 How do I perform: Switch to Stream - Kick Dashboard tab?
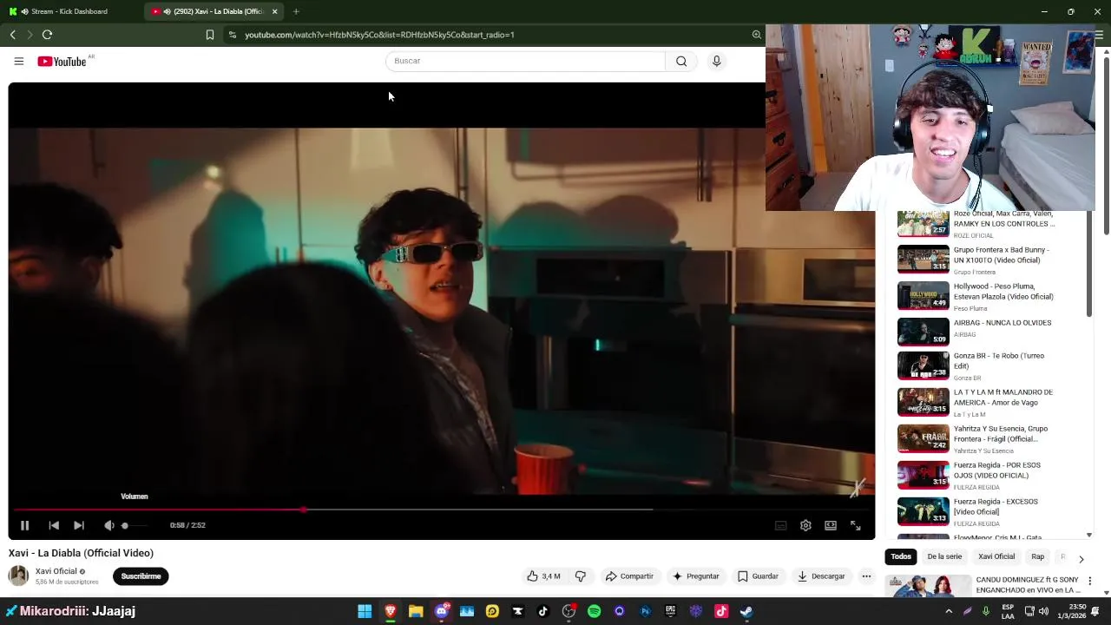71,11
